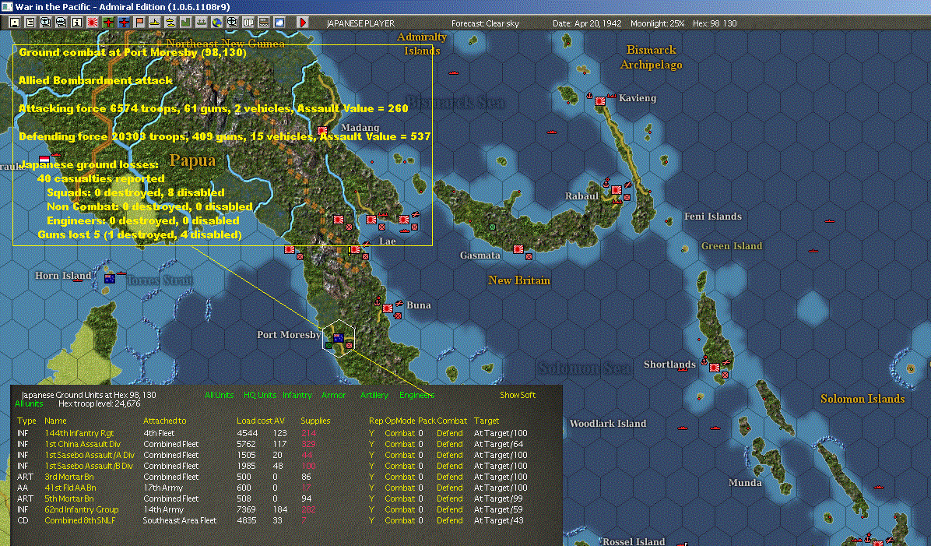931x546 pixels.
Task: Click the green unit marker on New Britain
Action: click(x=492, y=227)
